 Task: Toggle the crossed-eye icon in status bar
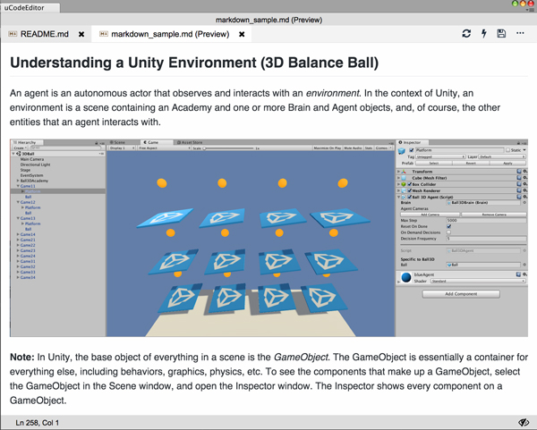coord(524,423)
